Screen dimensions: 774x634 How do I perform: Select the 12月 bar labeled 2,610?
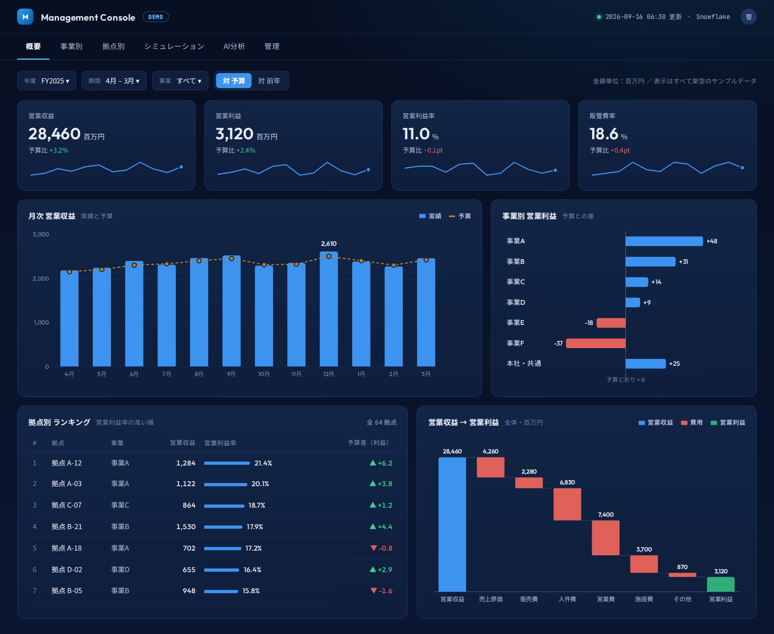click(329, 309)
